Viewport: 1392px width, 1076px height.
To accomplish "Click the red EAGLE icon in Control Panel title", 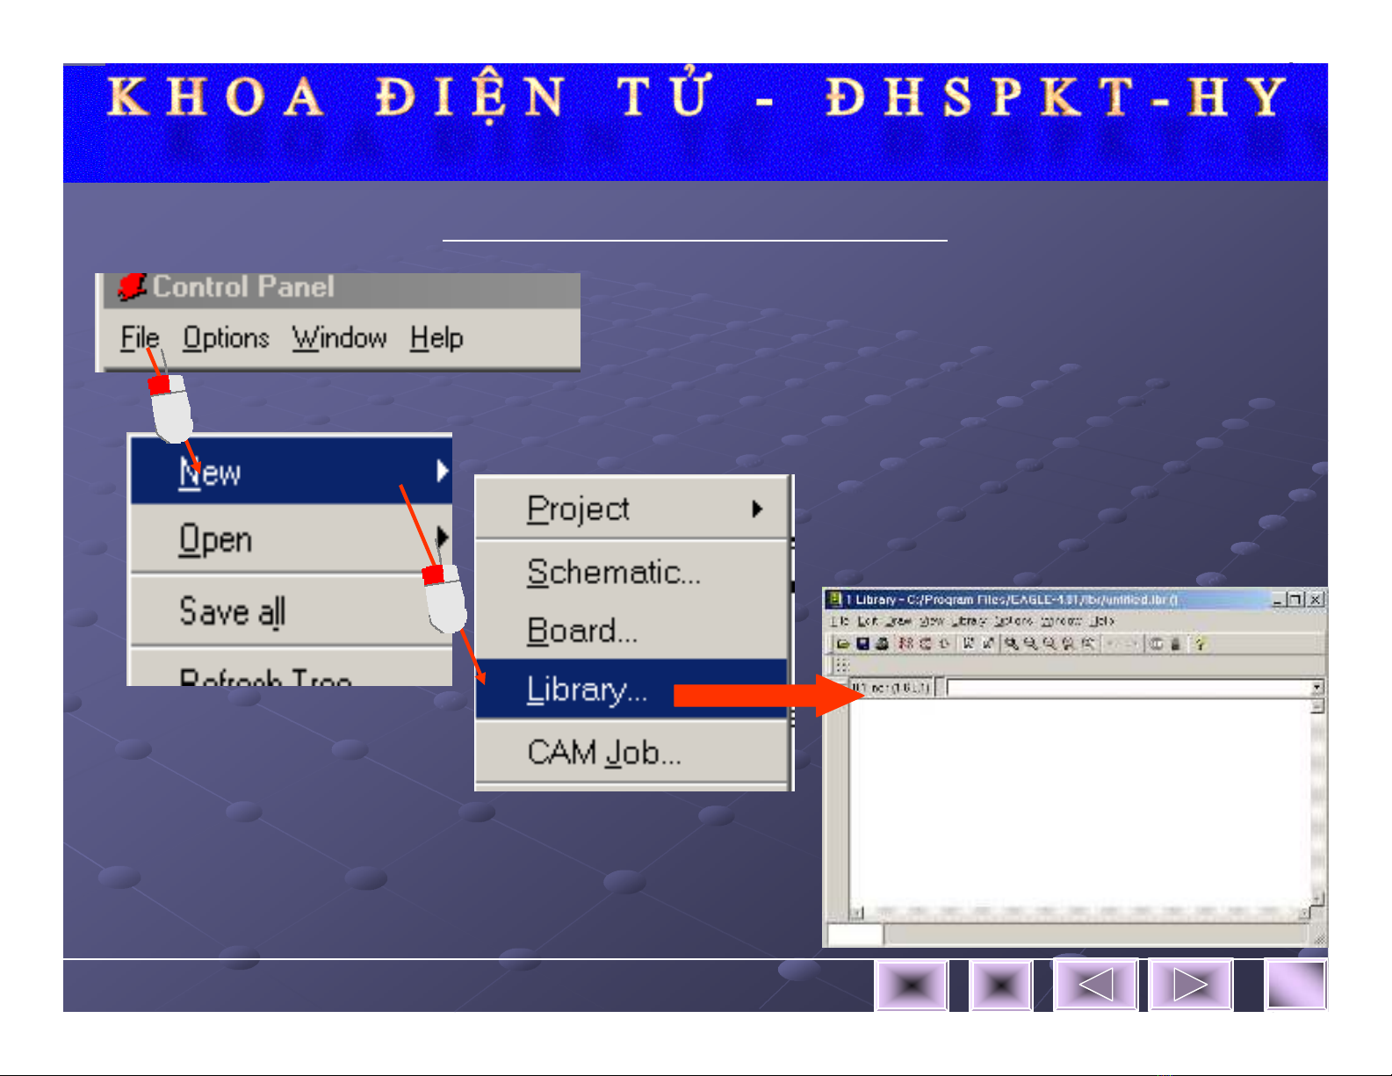I will click(x=132, y=287).
